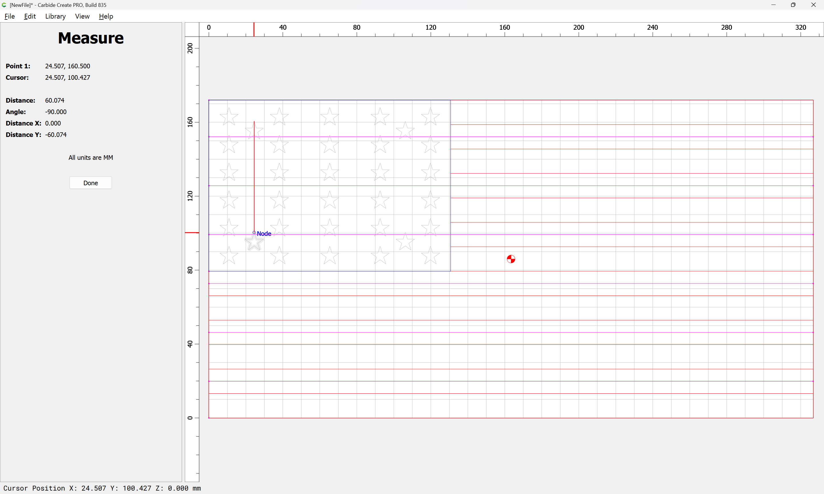Close the Carbide Create window

(x=813, y=5)
